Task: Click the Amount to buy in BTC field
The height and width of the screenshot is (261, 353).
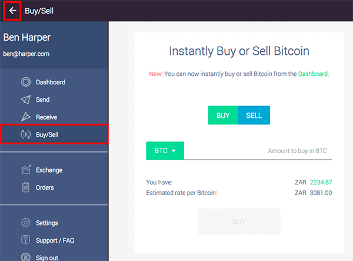Action: [258, 151]
